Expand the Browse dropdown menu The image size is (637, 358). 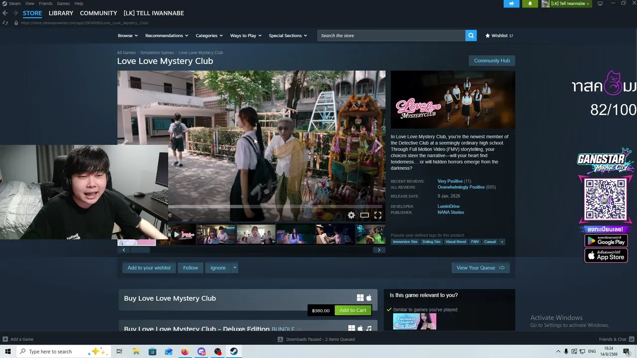(127, 35)
